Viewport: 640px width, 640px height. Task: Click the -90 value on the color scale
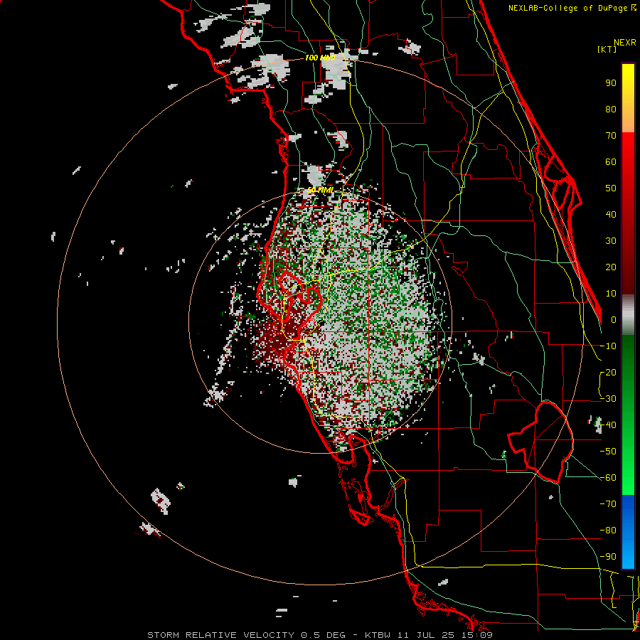point(608,557)
